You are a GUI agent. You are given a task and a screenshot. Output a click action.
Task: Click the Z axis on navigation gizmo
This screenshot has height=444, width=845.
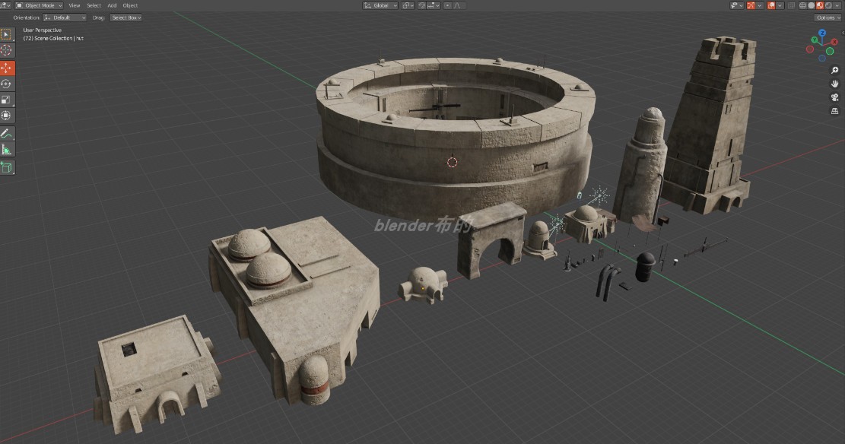coord(822,33)
